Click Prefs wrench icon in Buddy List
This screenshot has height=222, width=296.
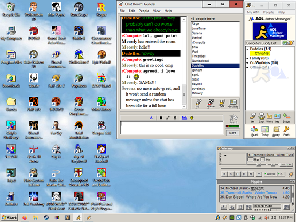[286, 131]
